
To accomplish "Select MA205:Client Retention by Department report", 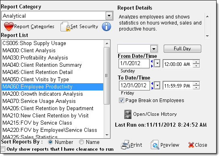I will [x=52, y=109].
